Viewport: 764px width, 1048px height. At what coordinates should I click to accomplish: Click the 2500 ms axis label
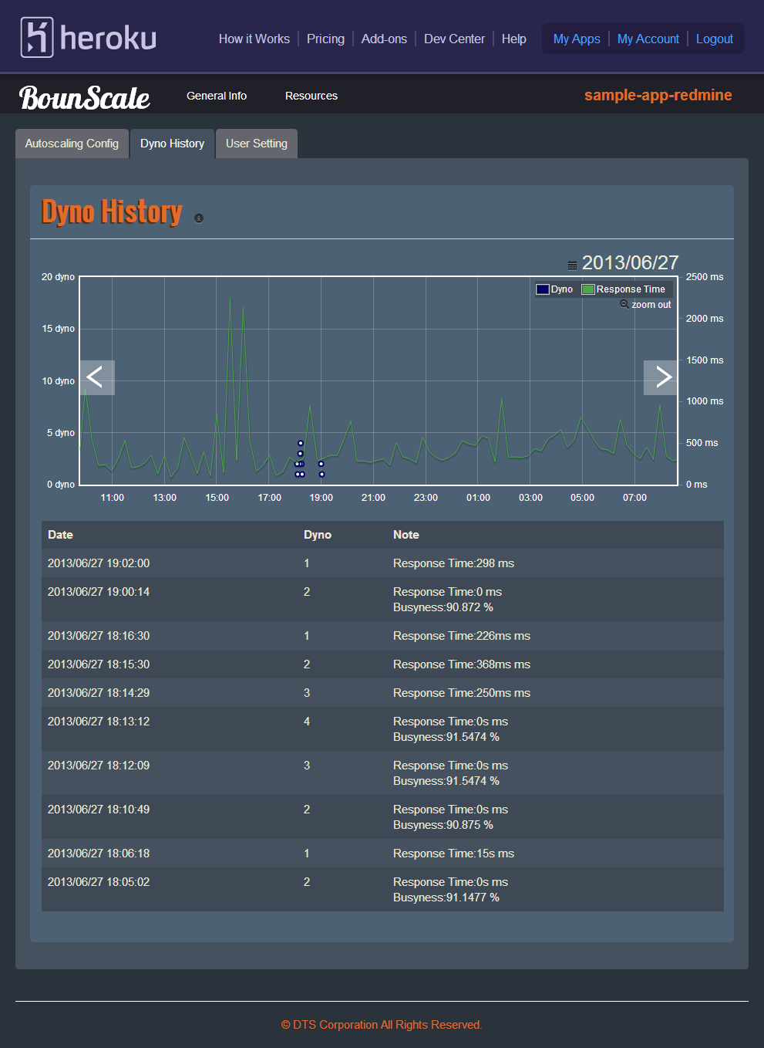pos(705,277)
